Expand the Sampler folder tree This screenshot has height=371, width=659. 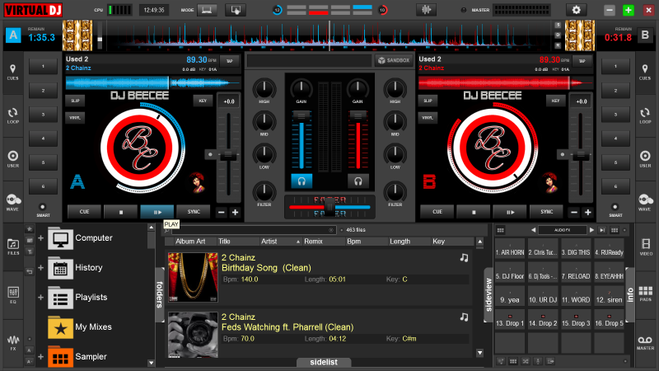40,357
